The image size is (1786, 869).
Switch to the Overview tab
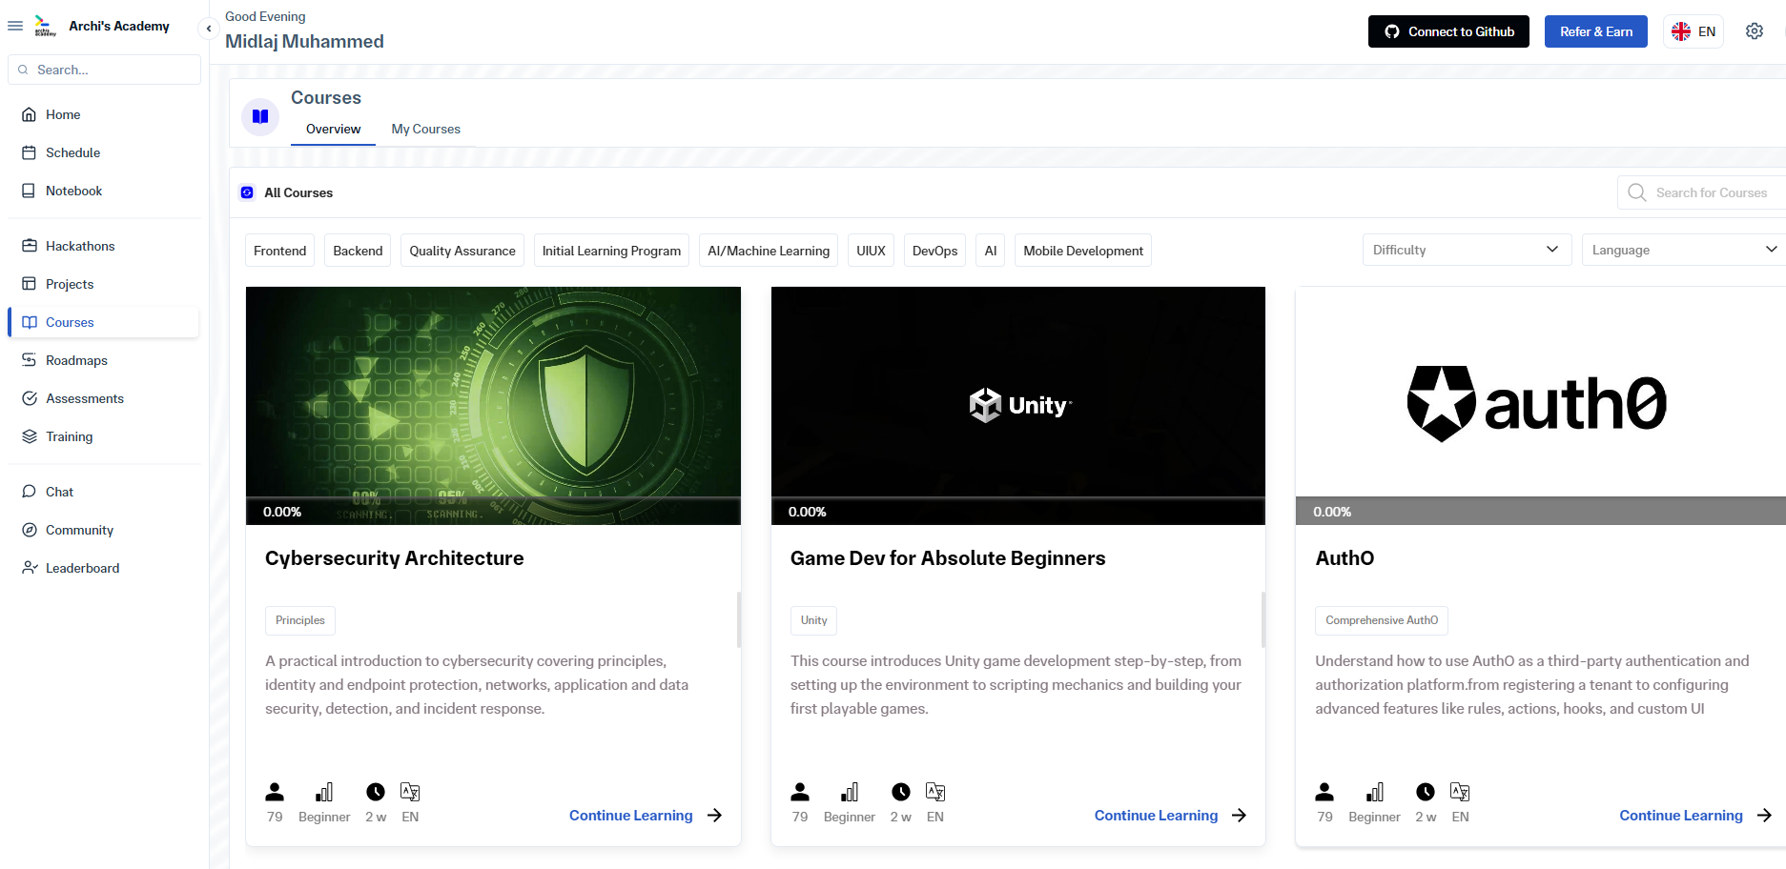pos(333,130)
